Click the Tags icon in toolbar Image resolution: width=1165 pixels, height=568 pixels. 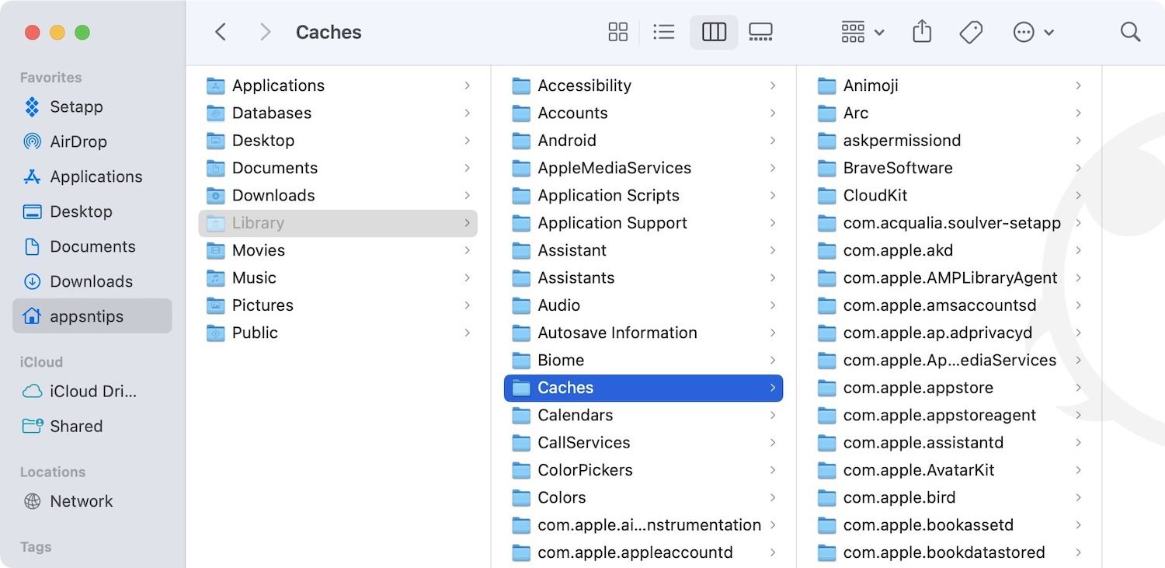[x=971, y=32]
